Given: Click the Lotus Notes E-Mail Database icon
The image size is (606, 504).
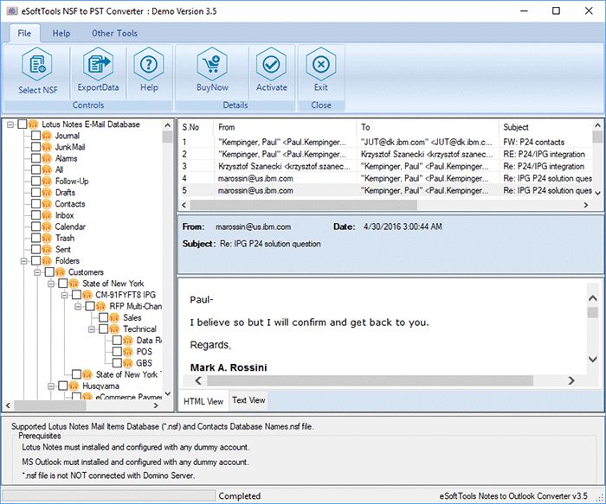Looking at the screenshot, I should [x=33, y=124].
